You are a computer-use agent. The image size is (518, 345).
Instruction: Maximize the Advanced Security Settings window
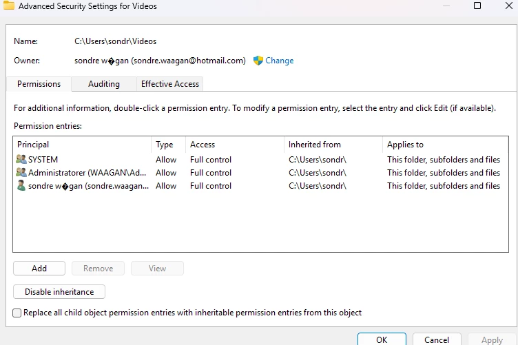(x=477, y=6)
